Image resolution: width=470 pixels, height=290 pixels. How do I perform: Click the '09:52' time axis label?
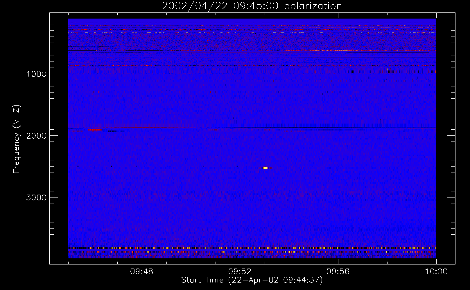pos(240,272)
